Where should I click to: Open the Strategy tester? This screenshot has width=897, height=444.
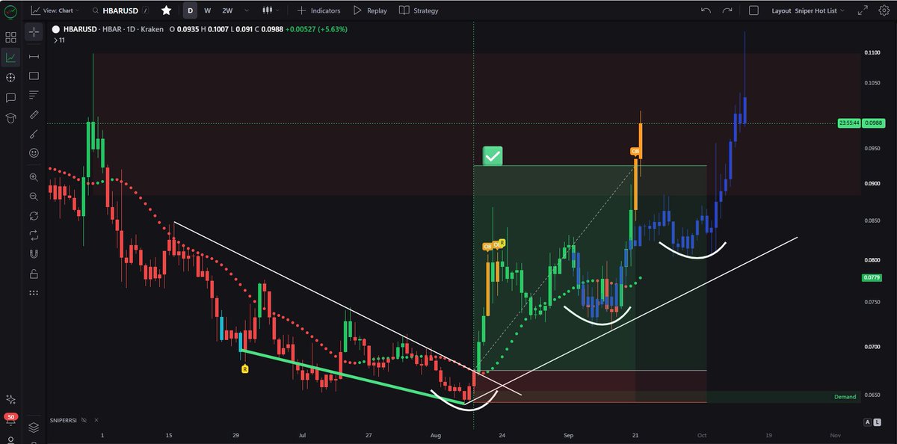tap(419, 10)
